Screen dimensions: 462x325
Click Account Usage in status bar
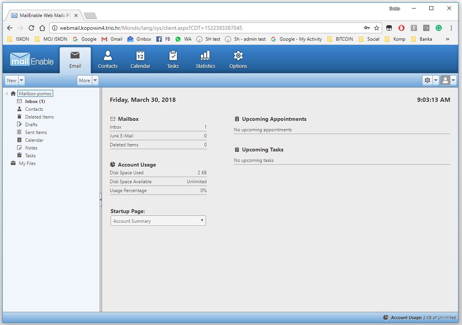(420, 318)
